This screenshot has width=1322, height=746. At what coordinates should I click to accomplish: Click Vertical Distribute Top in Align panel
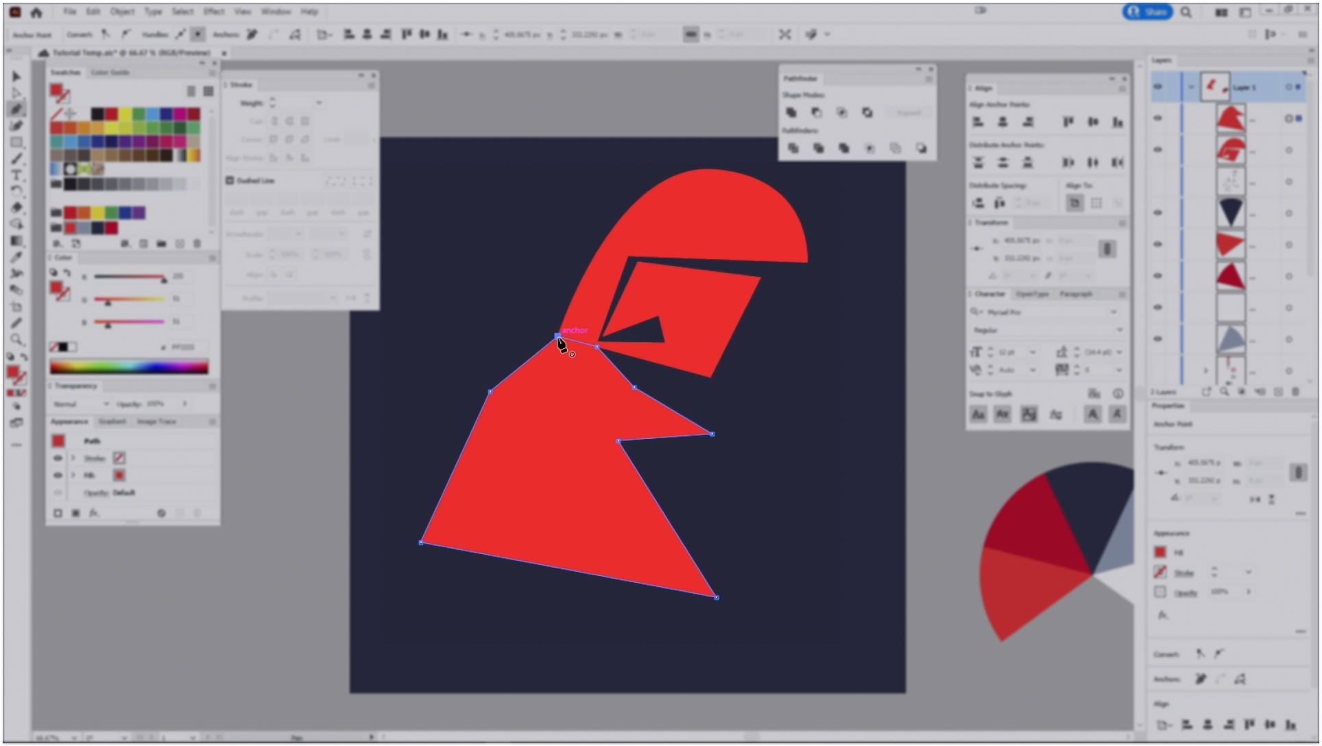[978, 163]
